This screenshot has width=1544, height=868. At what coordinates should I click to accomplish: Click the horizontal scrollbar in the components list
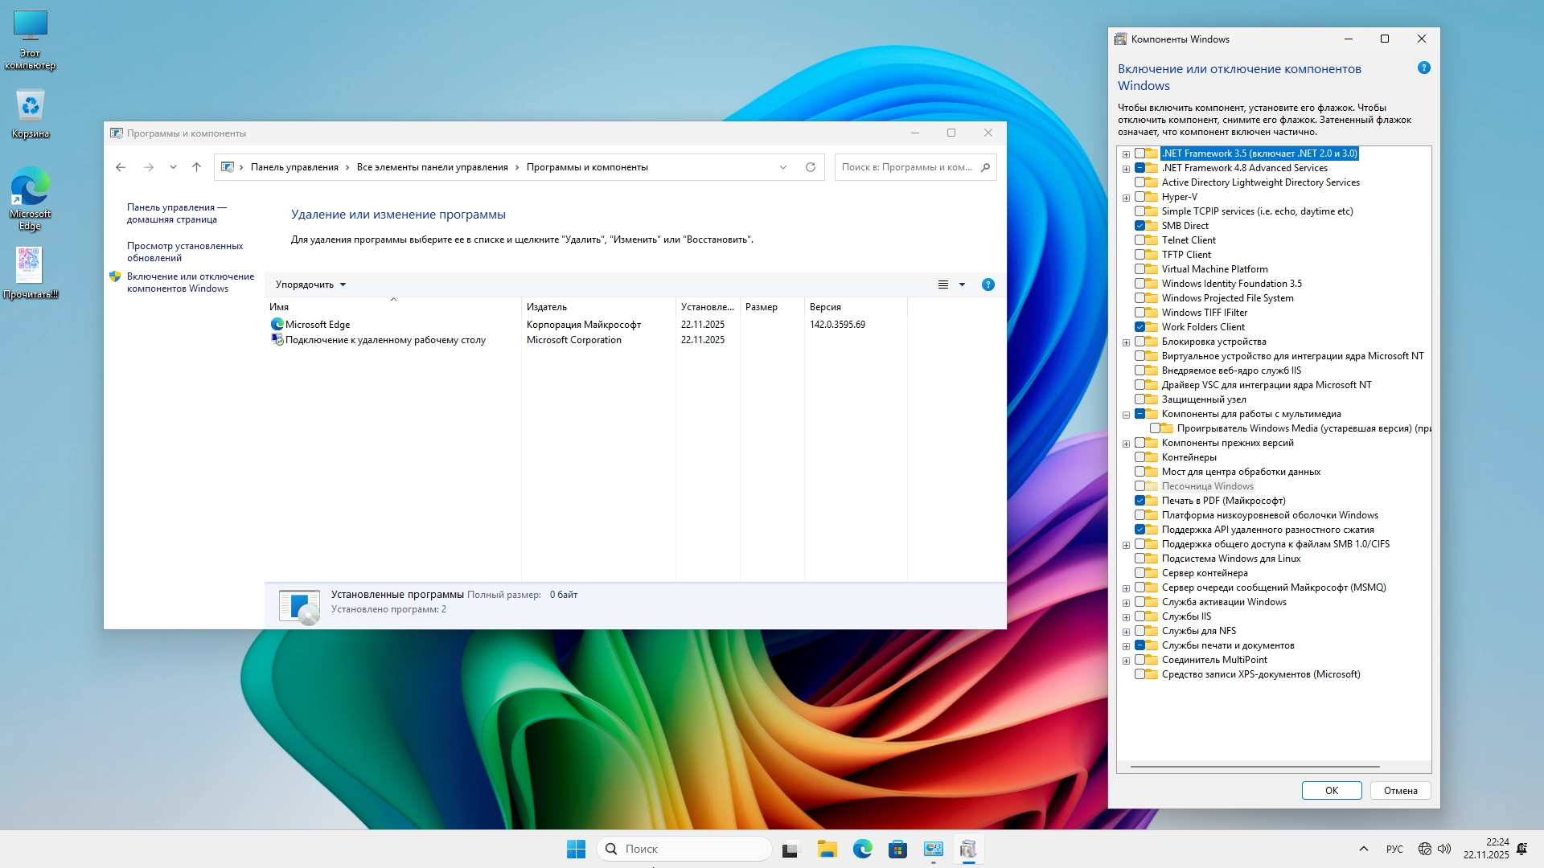point(1254,767)
